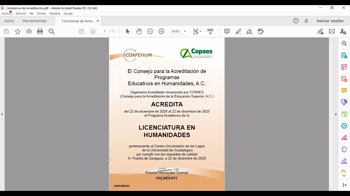
Task: Click LICENCIATURA EN HUMANIDADES title text
Action: [x=167, y=131]
